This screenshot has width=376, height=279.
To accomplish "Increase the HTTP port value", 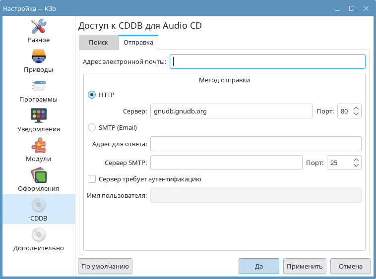I will (x=356, y=108).
